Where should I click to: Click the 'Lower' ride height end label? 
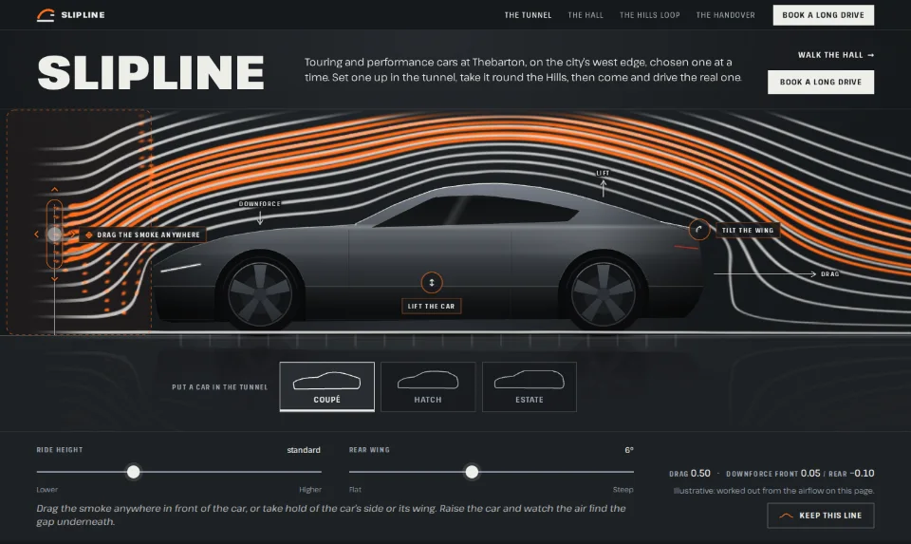tap(47, 489)
